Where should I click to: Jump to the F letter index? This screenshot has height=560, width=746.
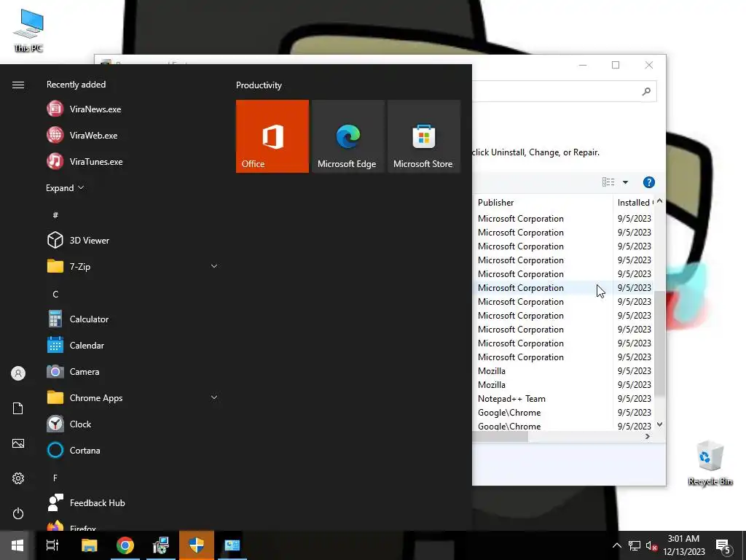point(55,478)
